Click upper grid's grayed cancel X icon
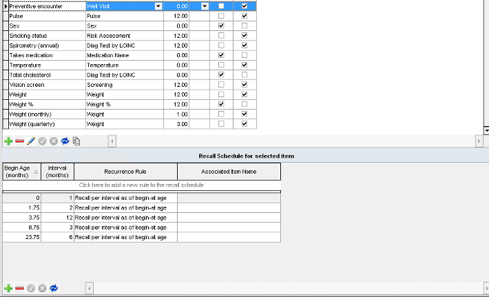This screenshot has width=489, height=297. (x=54, y=141)
